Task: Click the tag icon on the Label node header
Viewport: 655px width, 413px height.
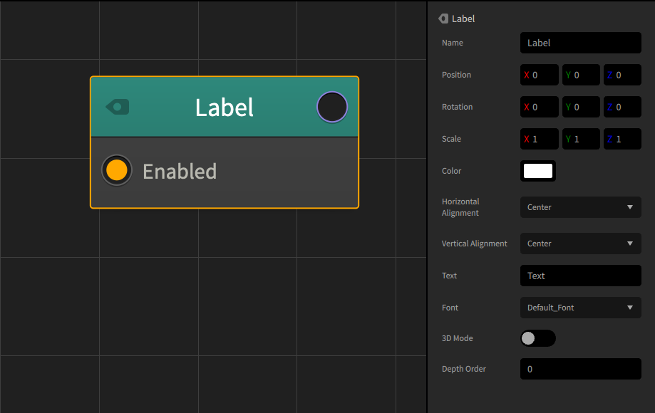Action: 116,107
